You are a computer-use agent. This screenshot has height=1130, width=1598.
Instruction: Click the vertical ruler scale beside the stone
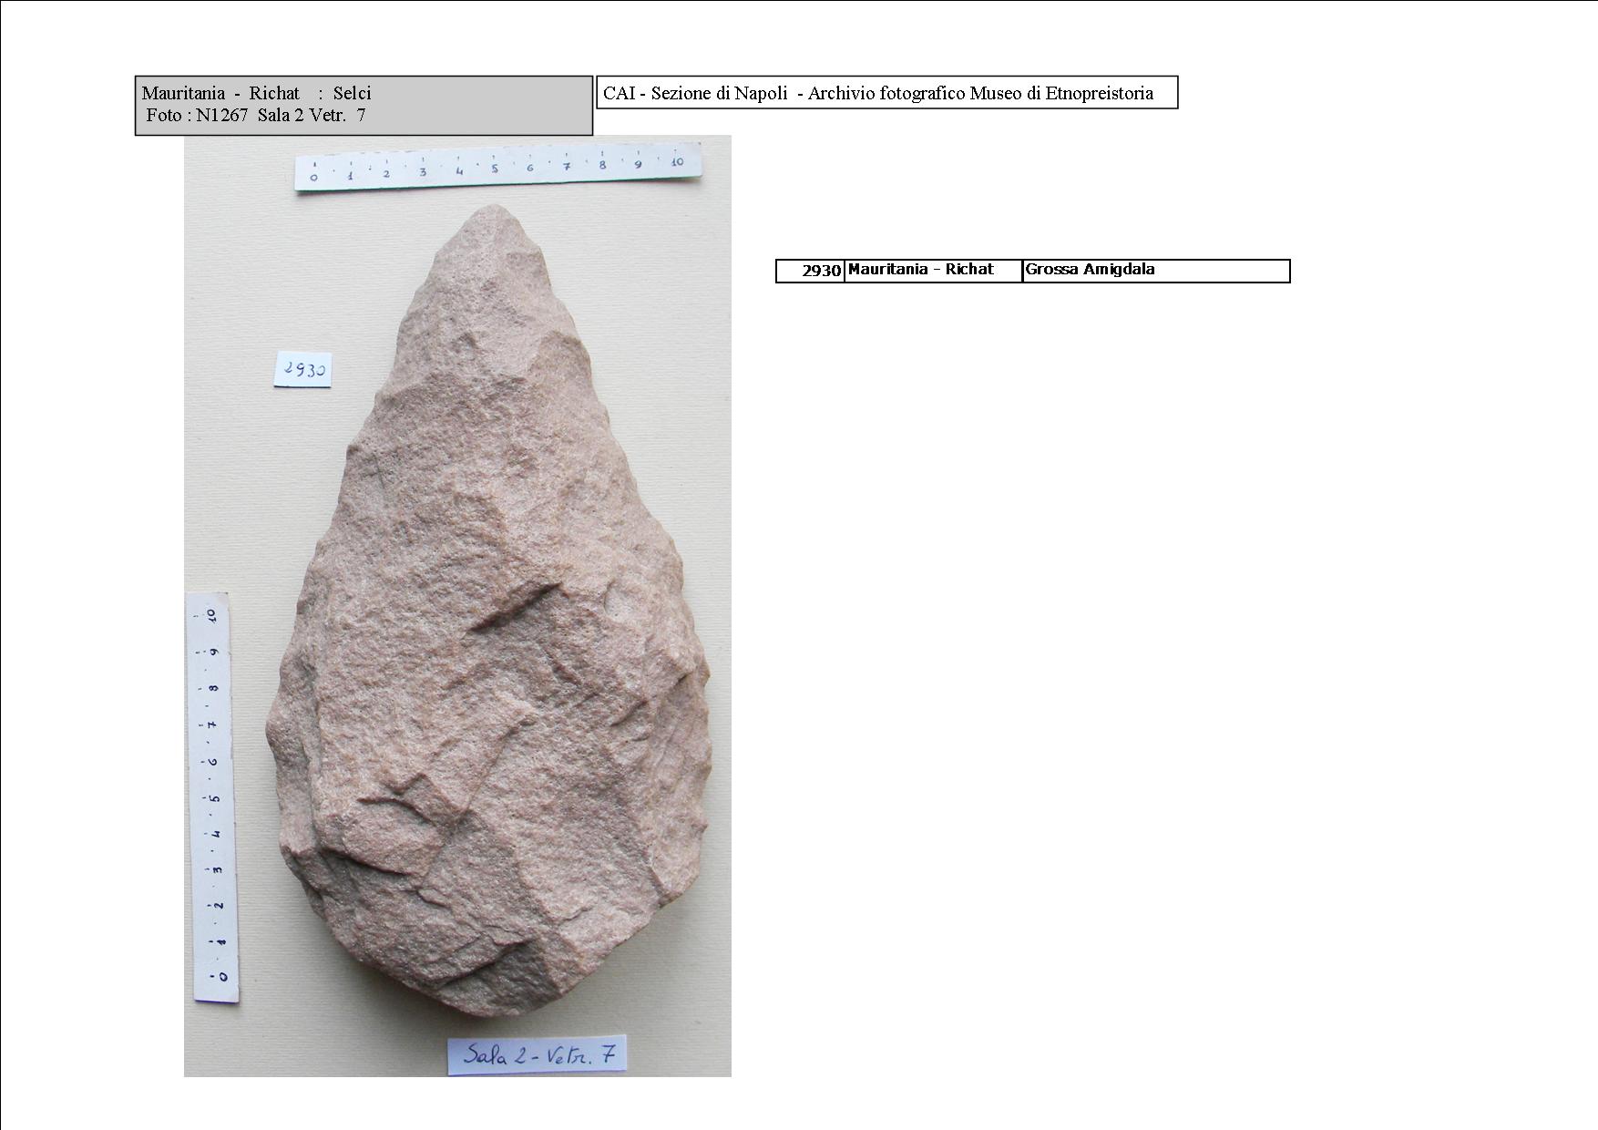click(213, 798)
